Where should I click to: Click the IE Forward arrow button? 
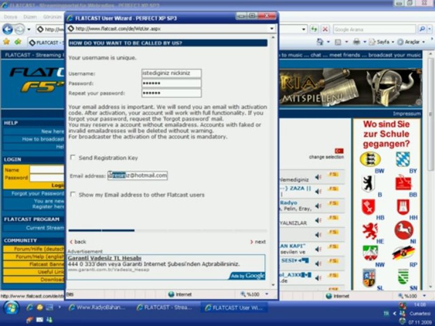(19, 29)
